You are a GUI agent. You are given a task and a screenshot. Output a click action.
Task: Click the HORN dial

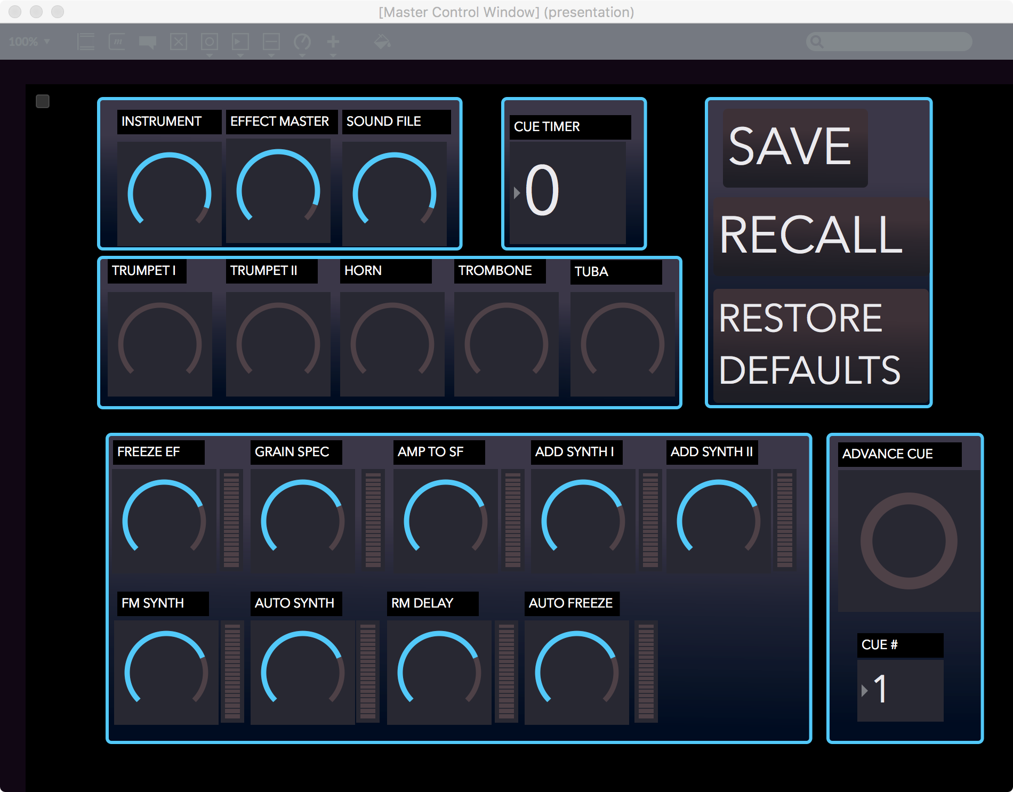(392, 344)
